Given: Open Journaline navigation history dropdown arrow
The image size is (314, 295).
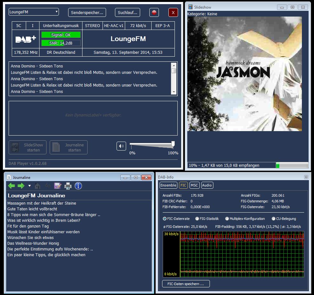Looking at the screenshot, I should (29, 186).
